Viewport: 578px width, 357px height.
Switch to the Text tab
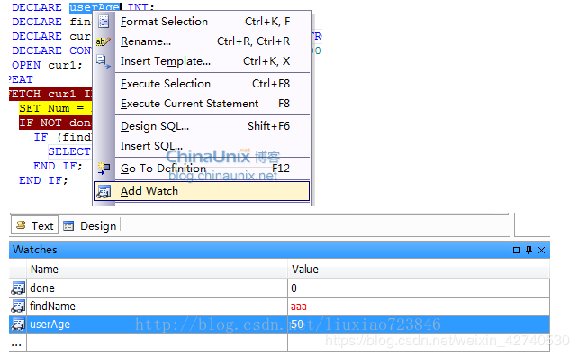click(x=34, y=225)
